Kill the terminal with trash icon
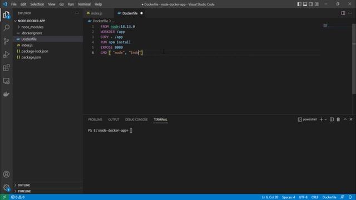The image size is (356, 200). pos(338,119)
